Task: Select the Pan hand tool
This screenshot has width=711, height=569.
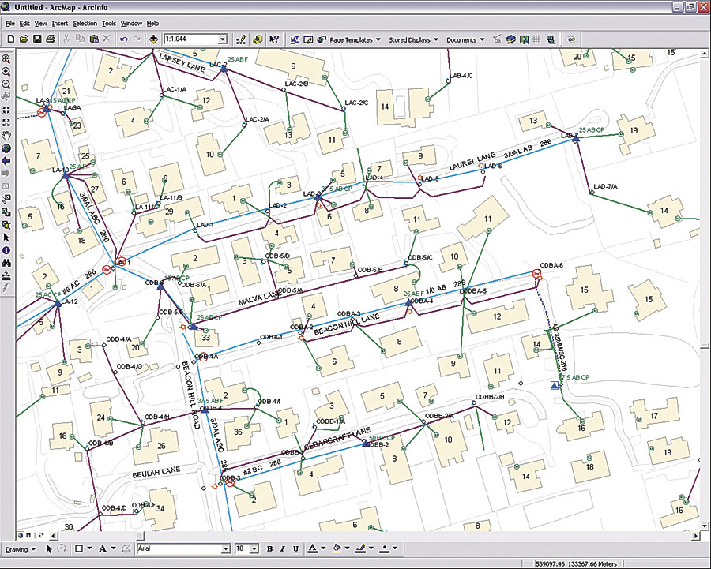Action: click(6, 135)
